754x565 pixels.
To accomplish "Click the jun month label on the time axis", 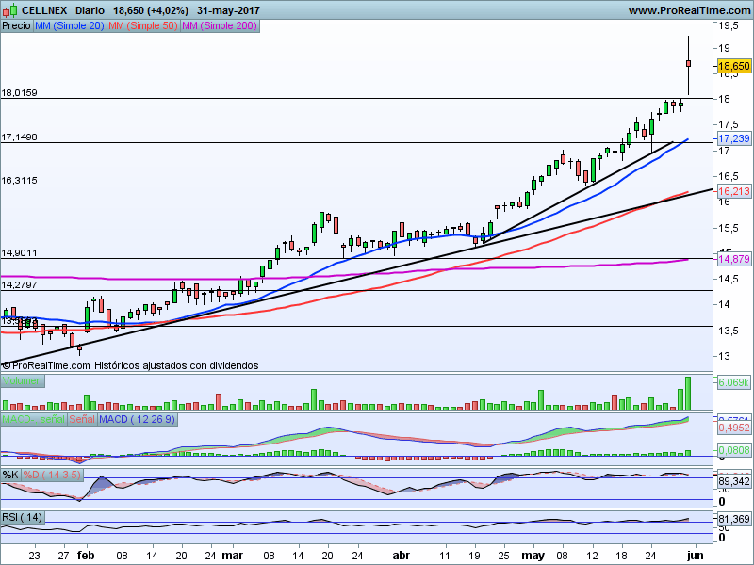I will 696,555.
